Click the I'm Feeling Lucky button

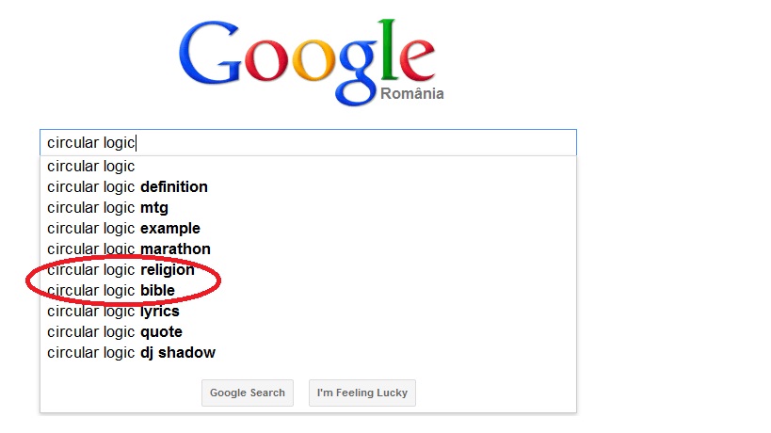click(362, 393)
